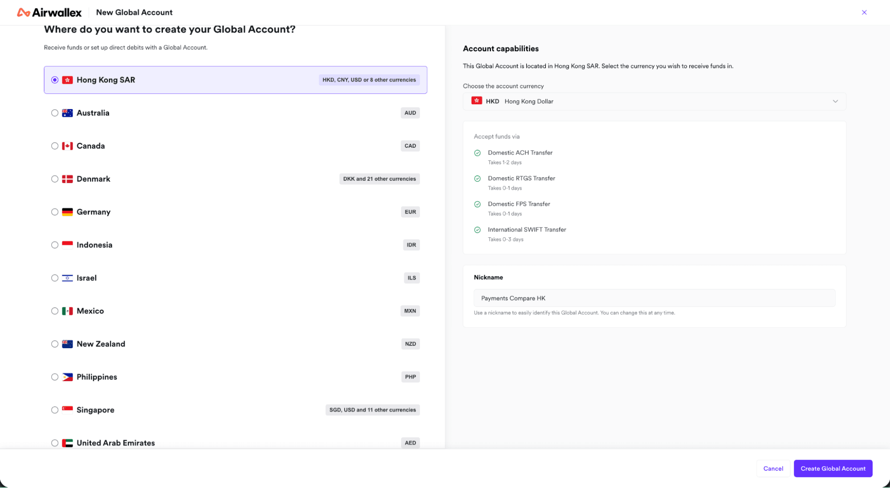Click the Israel flag icon
Image resolution: width=890 pixels, height=488 pixels.
point(67,278)
